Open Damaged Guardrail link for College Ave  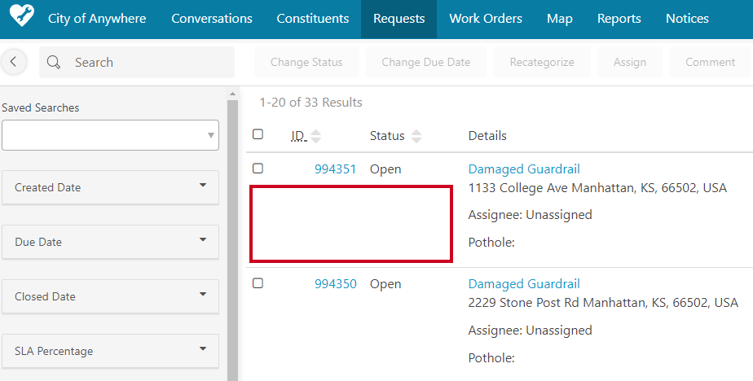524,169
